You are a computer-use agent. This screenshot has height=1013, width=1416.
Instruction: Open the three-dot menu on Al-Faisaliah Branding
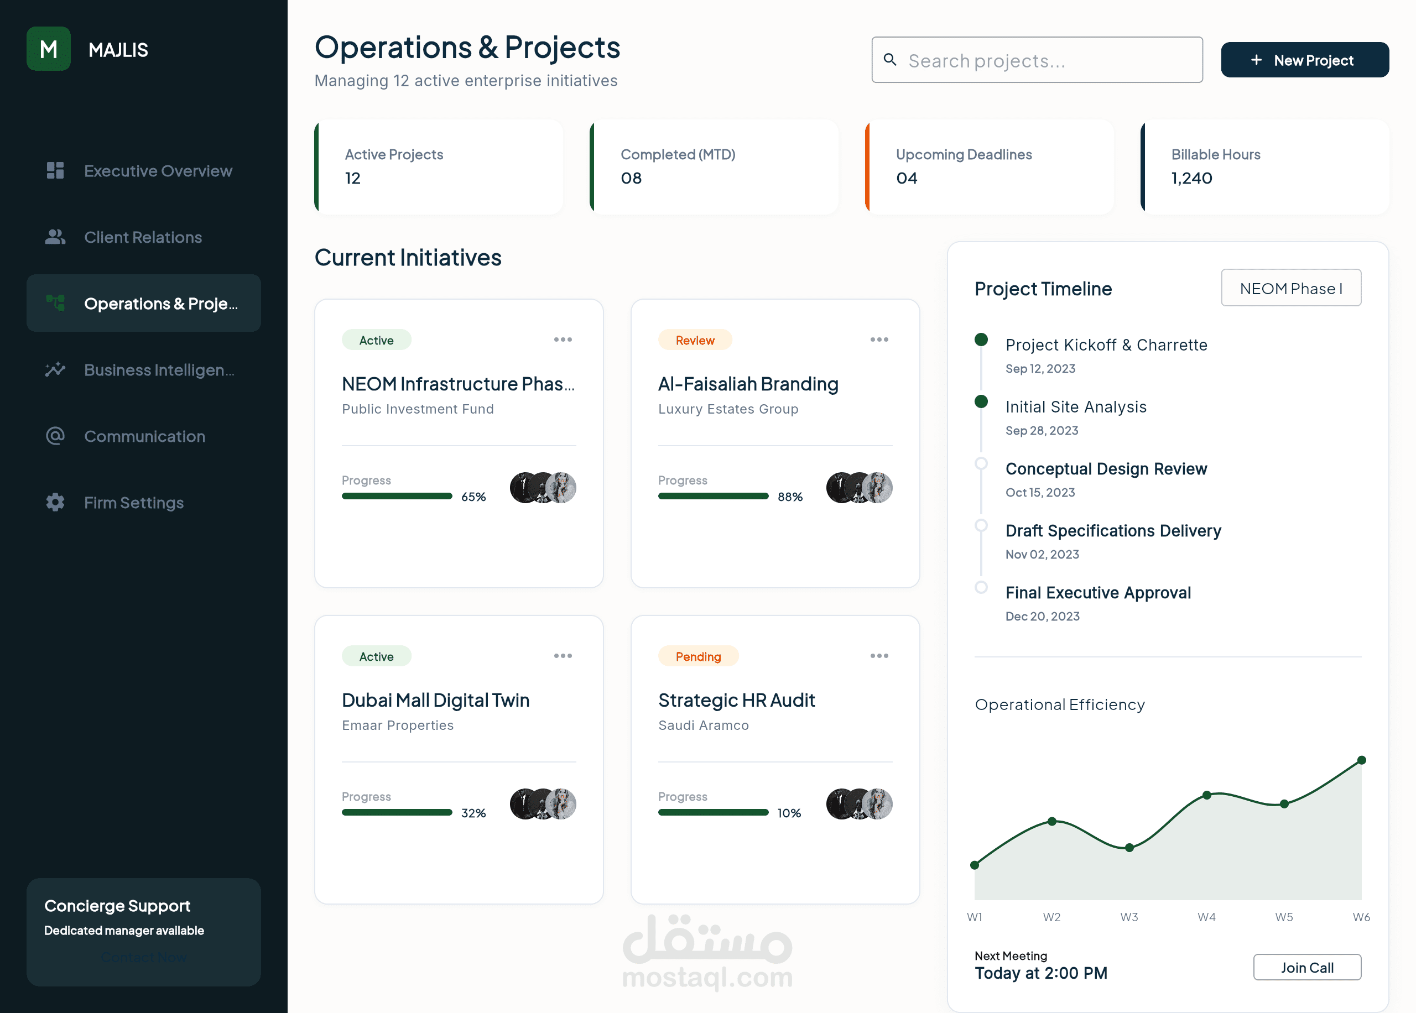(879, 340)
